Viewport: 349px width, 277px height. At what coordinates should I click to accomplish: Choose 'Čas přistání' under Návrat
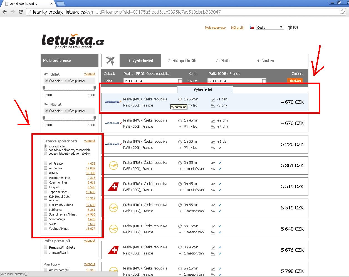67,111
